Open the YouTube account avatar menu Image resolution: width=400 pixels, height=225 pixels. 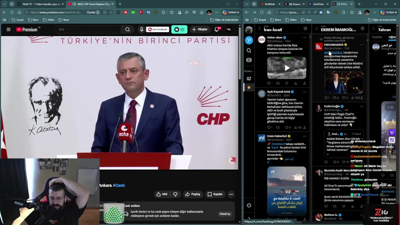click(x=228, y=29)
